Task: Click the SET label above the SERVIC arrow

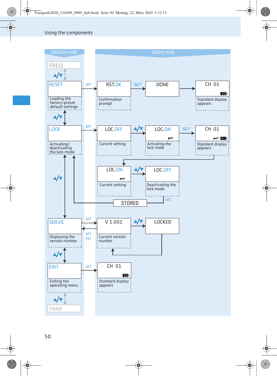Action: coord(88,219)
